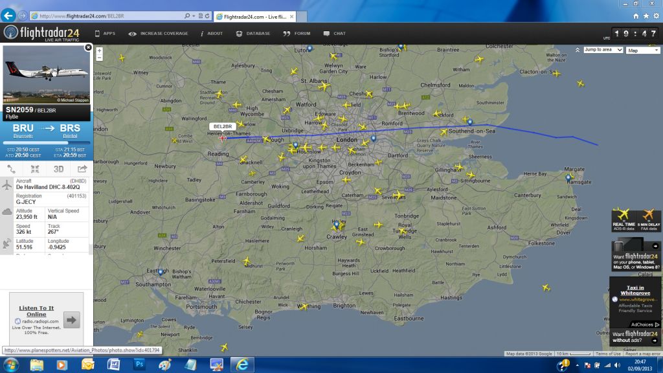Viewport: 663px width, 373px height.
Task: Click the share flight icon
Action: pyautogui.click(x=82, y=169)
